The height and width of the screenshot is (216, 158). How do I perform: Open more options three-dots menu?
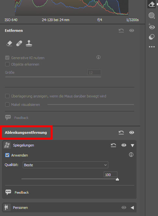pyautogui.click(x=152, y=47)
